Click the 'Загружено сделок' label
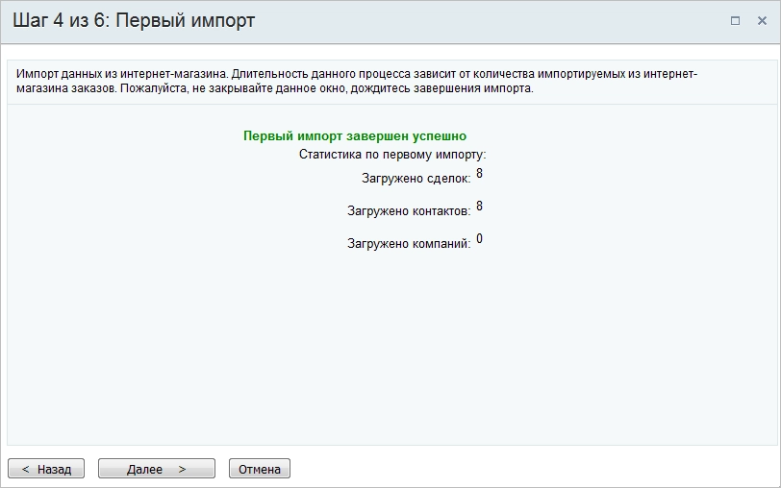Viewport: 781px width, 488px height. pyautogui.click(x=416, y=179)
